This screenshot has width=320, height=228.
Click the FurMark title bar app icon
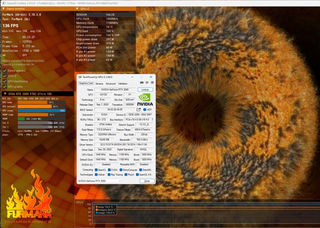pyautogui.click(x=4, y=3)
